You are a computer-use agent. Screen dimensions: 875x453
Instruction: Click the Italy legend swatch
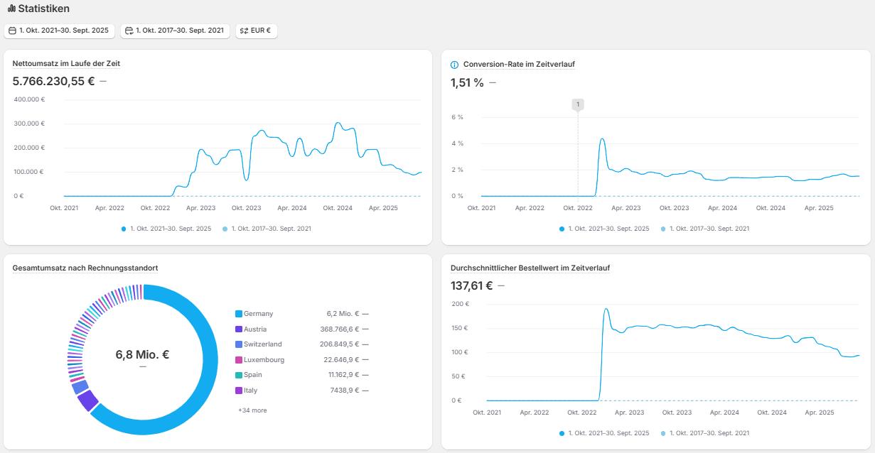tap(239, 391)
